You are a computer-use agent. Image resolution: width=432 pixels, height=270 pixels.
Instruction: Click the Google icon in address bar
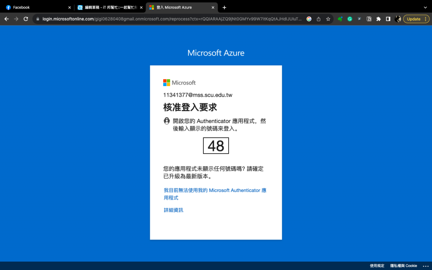309,19
